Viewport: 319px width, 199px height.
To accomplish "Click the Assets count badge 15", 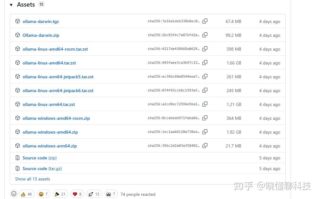I will (x=41, y=4).
